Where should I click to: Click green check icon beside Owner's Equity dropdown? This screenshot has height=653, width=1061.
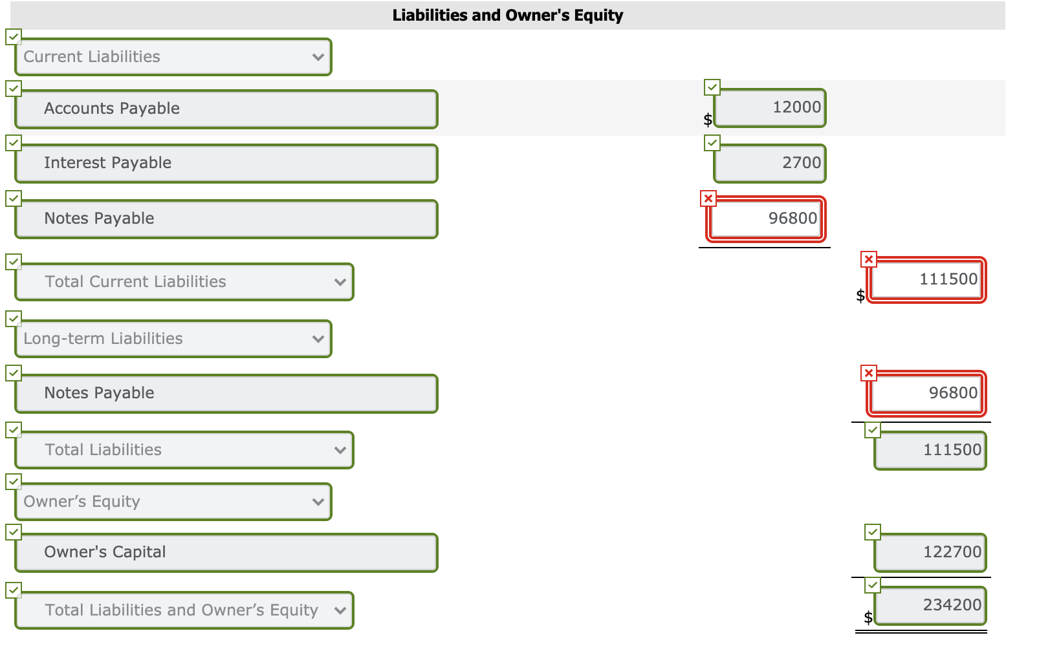14,481
